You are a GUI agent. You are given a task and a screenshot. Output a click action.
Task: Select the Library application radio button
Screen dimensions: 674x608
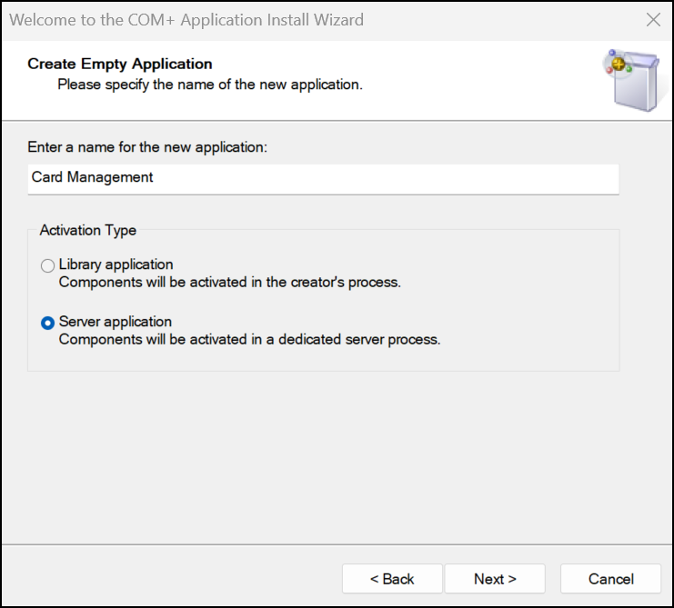coord(47,265)
